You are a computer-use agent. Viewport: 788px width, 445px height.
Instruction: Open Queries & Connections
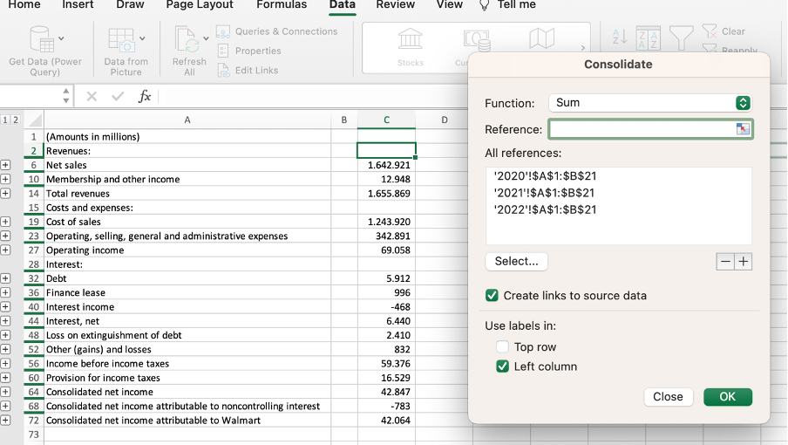click(277, 31)
